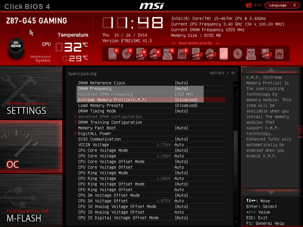Open CPU Ring Voltage Offset Mode dropdown
Image resolution: width=303 pixels, height=227 pixels.
(181, 184)
